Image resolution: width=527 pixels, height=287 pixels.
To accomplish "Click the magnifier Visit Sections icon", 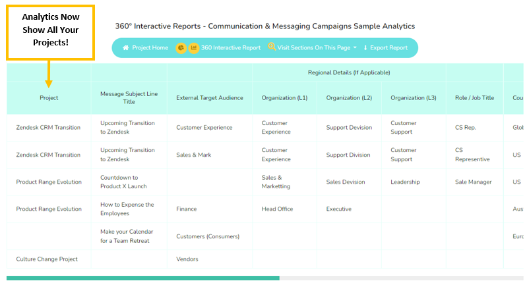I will tap(272, 47).
